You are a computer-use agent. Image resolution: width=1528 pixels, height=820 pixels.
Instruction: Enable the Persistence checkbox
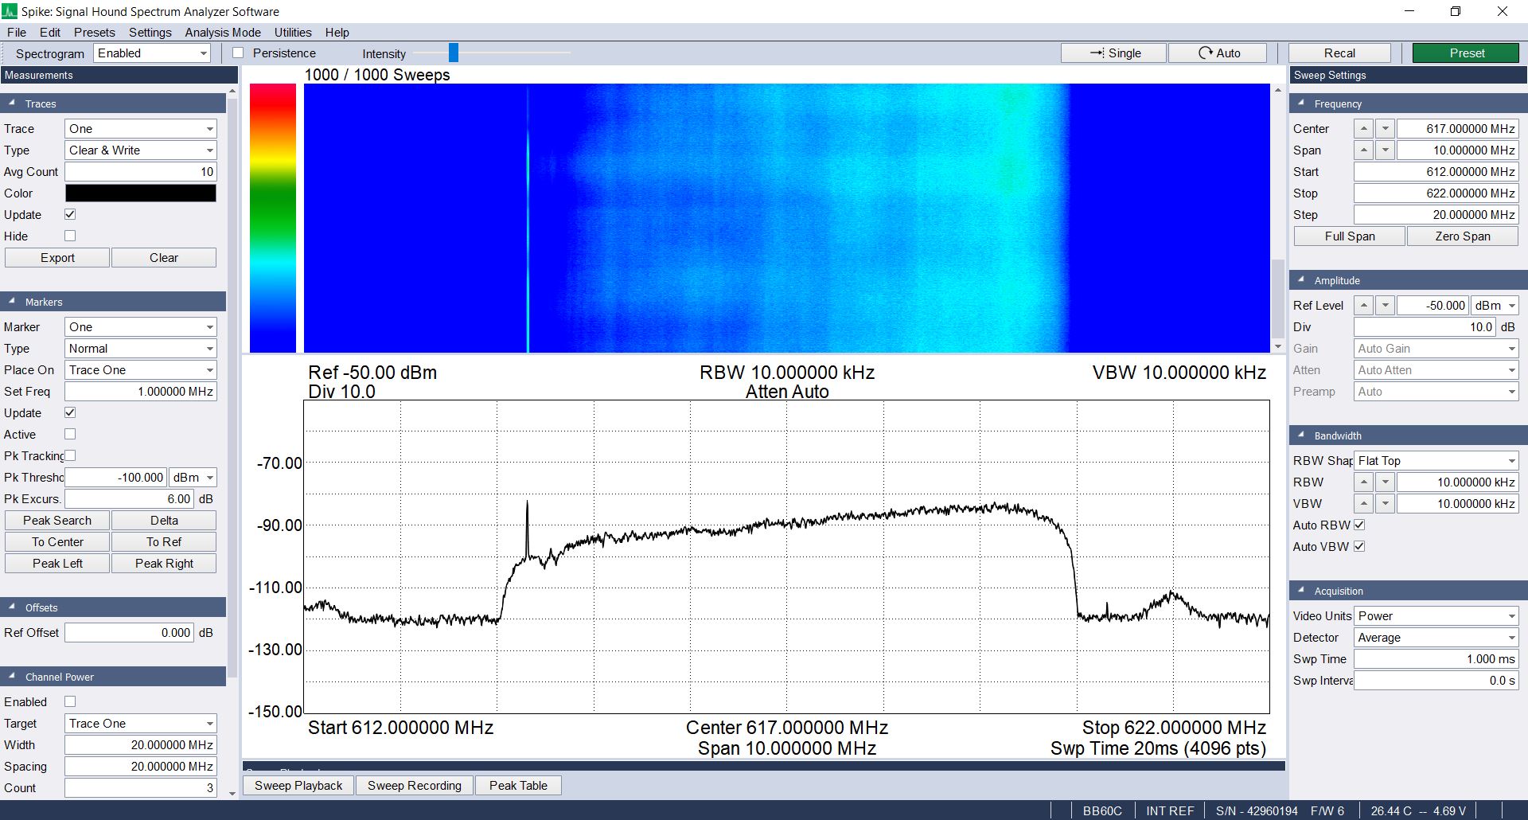238,53
